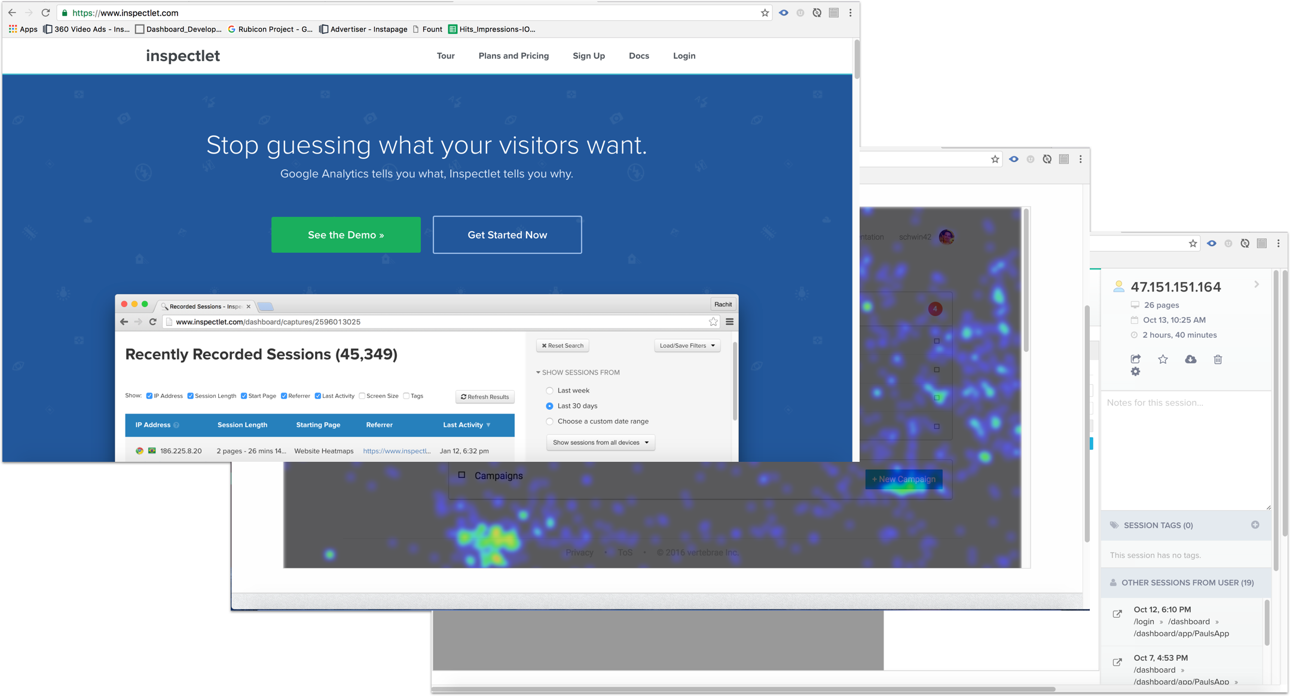Sort by the Last Activity column header
1290x696 pixels.
click(466, 425)
